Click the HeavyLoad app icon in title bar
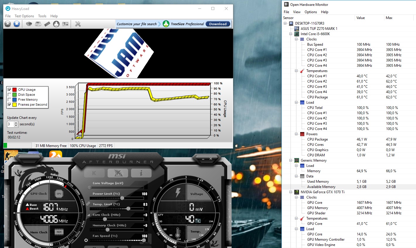This screenshot has height=248, width=416. point(8,8)
